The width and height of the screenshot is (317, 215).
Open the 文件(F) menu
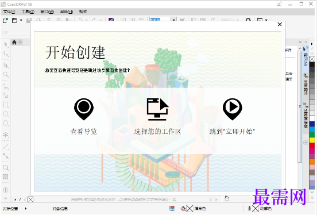click(x=9, y=11)
